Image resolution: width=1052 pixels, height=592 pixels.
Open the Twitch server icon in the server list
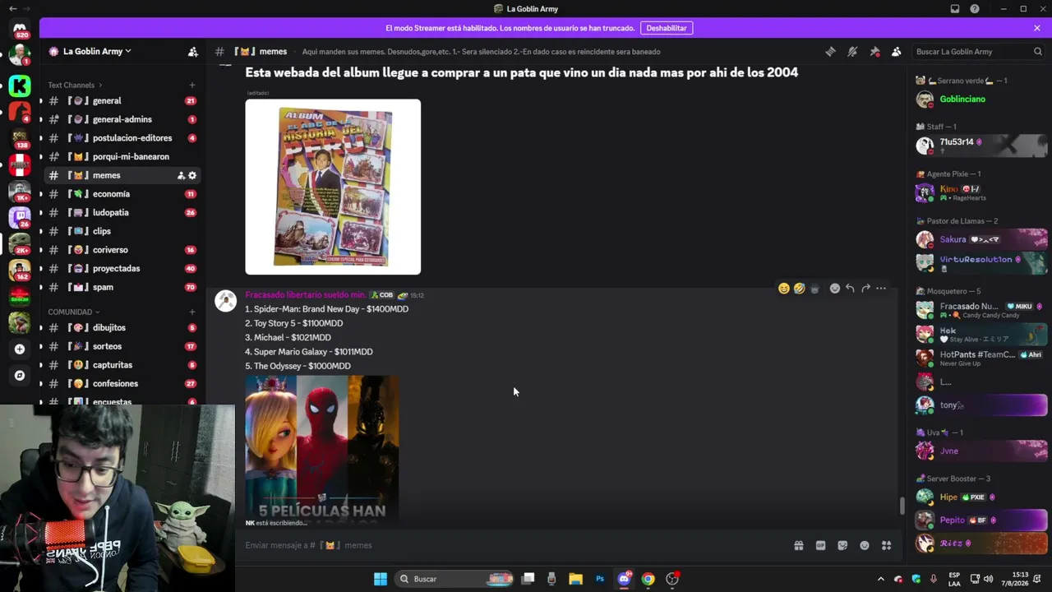pyautogui.click(x=20, y=217)
